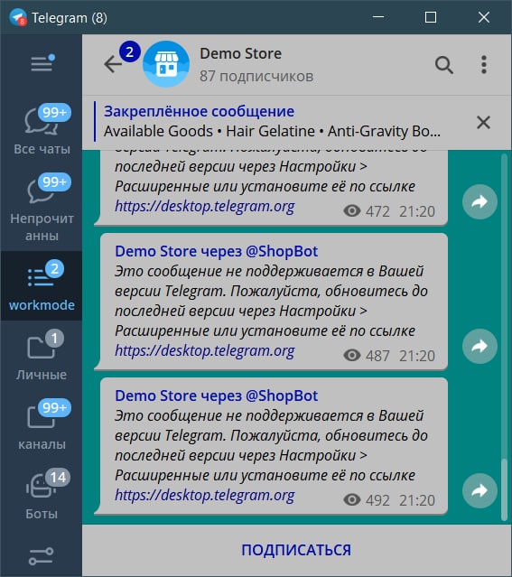The image size is (512, 577).
Task: Click the 21:20 timestamp on 487-views message
Action: pos(417,356)
